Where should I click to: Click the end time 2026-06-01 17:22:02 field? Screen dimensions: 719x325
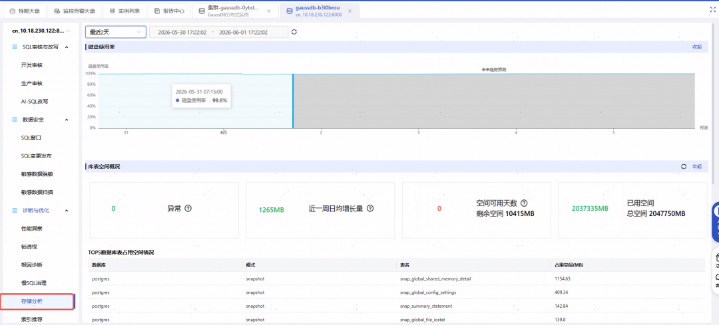pyautogui.click(x=244, y=33)
